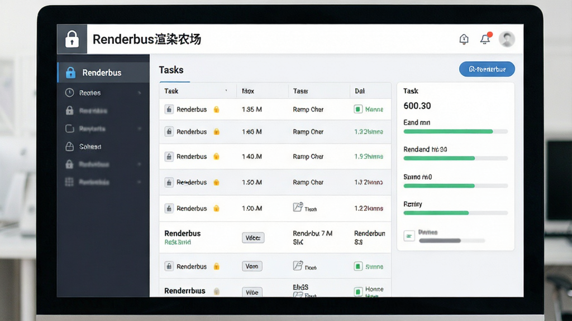572x321 pixels.
Task: Expand the Reotes sidebar chevron
Action: (x=139, y=93)
